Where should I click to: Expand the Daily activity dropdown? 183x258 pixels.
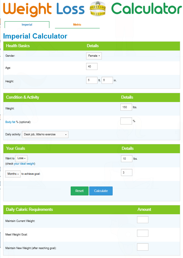coord(45,134)
